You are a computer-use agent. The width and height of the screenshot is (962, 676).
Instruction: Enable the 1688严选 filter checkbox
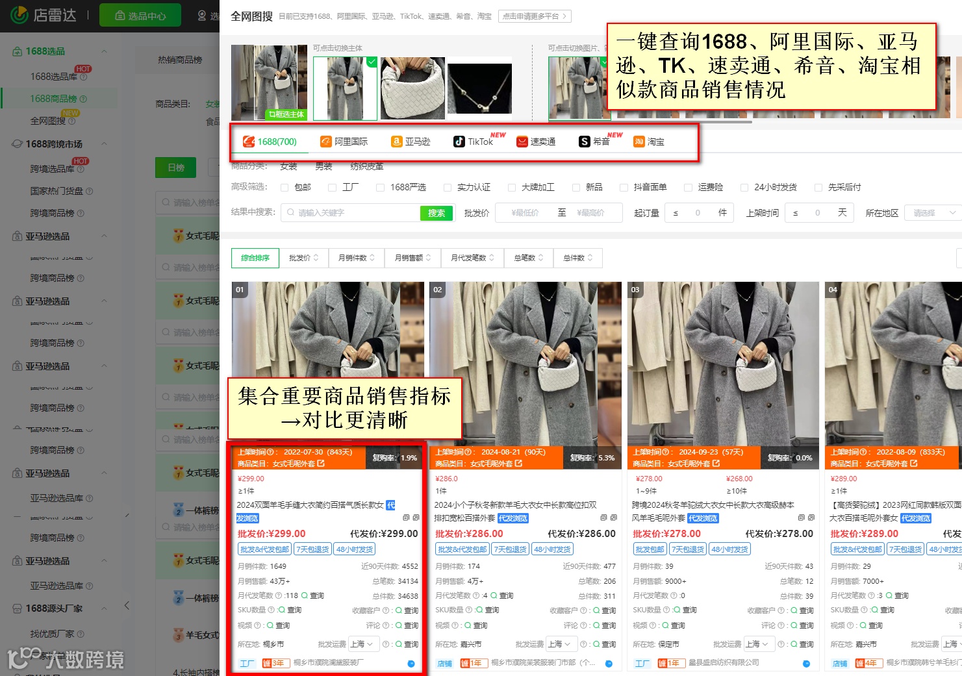point(381,188)
